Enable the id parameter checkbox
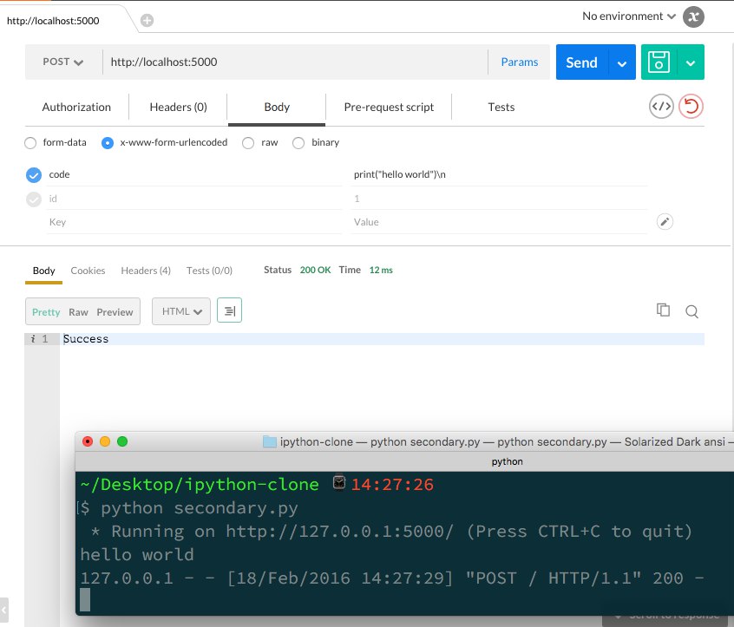The height and width of the screenshot is (627, 734). [x=34, y=199]
